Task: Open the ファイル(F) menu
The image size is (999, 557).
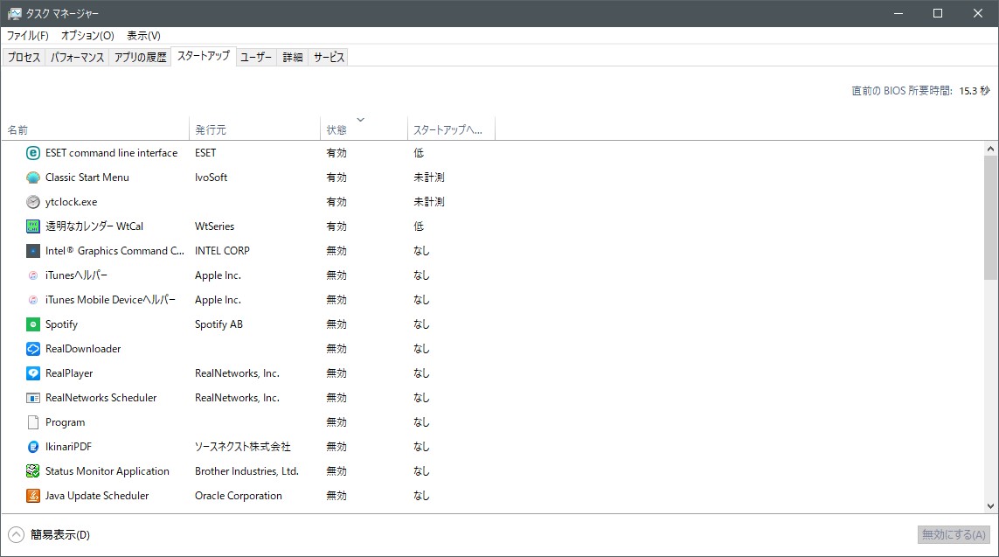Action: 27,36
